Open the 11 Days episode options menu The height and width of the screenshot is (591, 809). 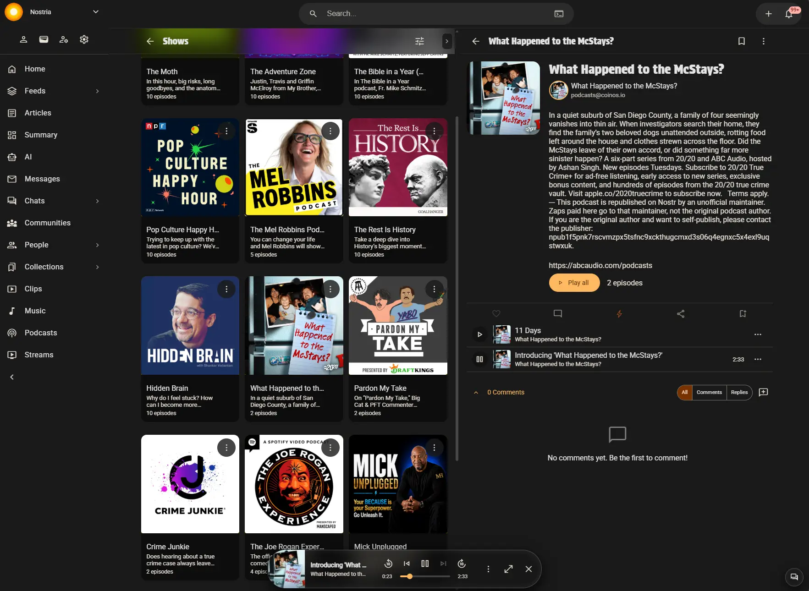coord(758,334)
